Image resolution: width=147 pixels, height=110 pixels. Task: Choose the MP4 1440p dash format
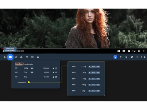tap(86, 79)
